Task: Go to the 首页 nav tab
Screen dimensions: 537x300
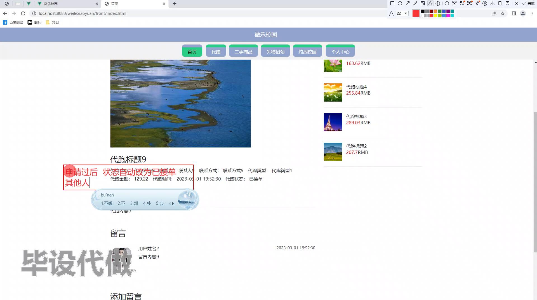Action: pyautogui.click(x=192, y=51)
